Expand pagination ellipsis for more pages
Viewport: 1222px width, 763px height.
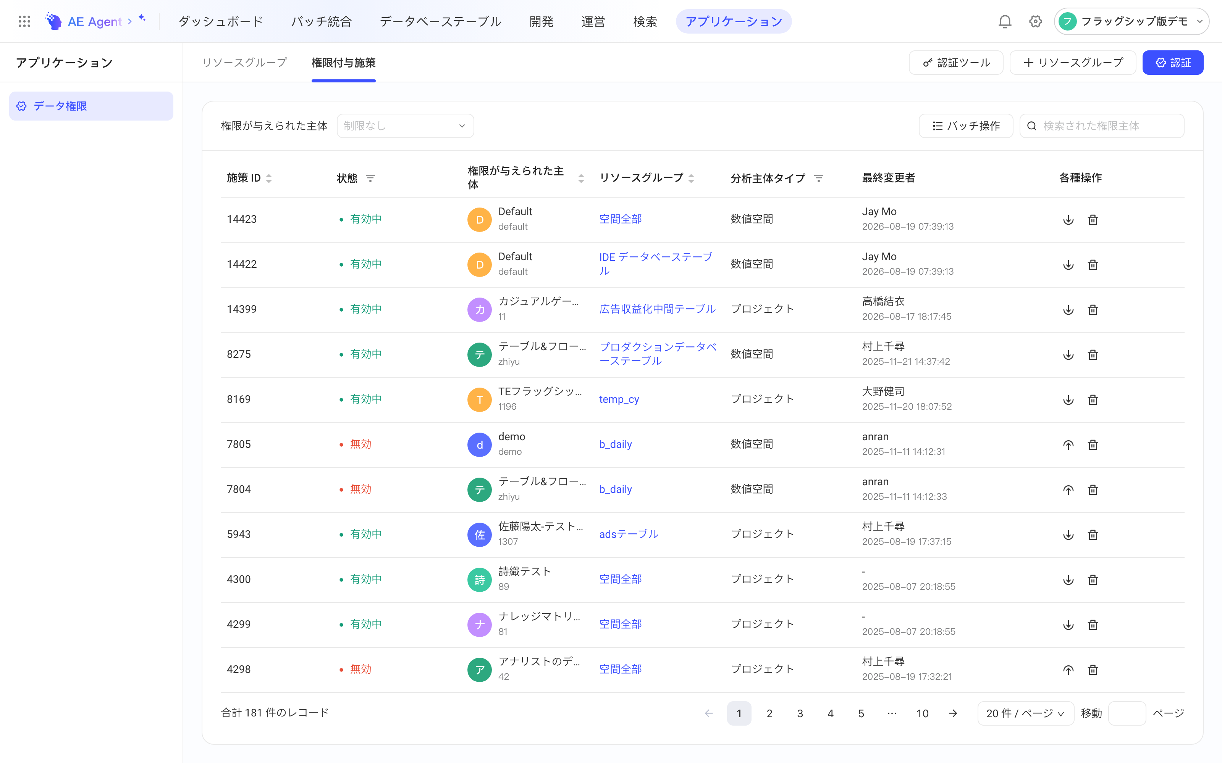(892, 713)
